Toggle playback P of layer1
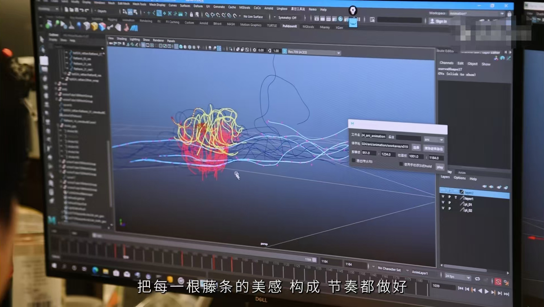The width and height of the screenshot is (544, 307). (x=449, y=197)
